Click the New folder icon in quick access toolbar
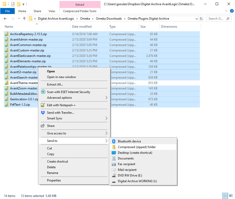Screen dimensions: 235x199 point(19,4)
